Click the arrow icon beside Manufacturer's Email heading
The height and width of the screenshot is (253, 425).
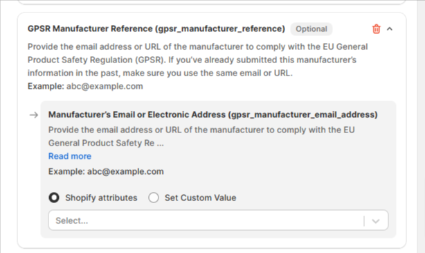click(34, 115)
